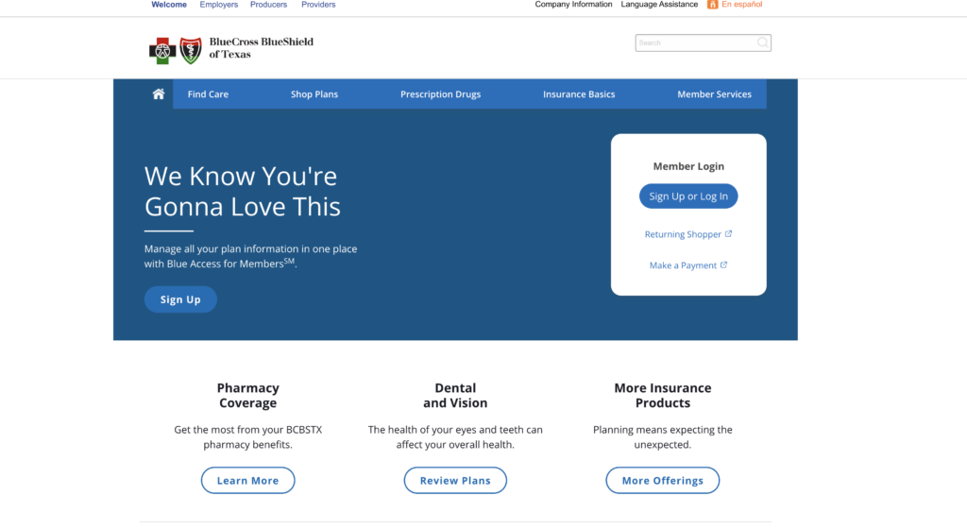Click the 'Manage all your plan information' paragraph
This screenshot has height=529, width=967.
[250, 256]
